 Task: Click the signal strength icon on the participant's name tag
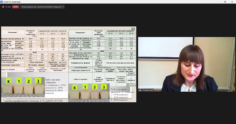tap(140, 90)
